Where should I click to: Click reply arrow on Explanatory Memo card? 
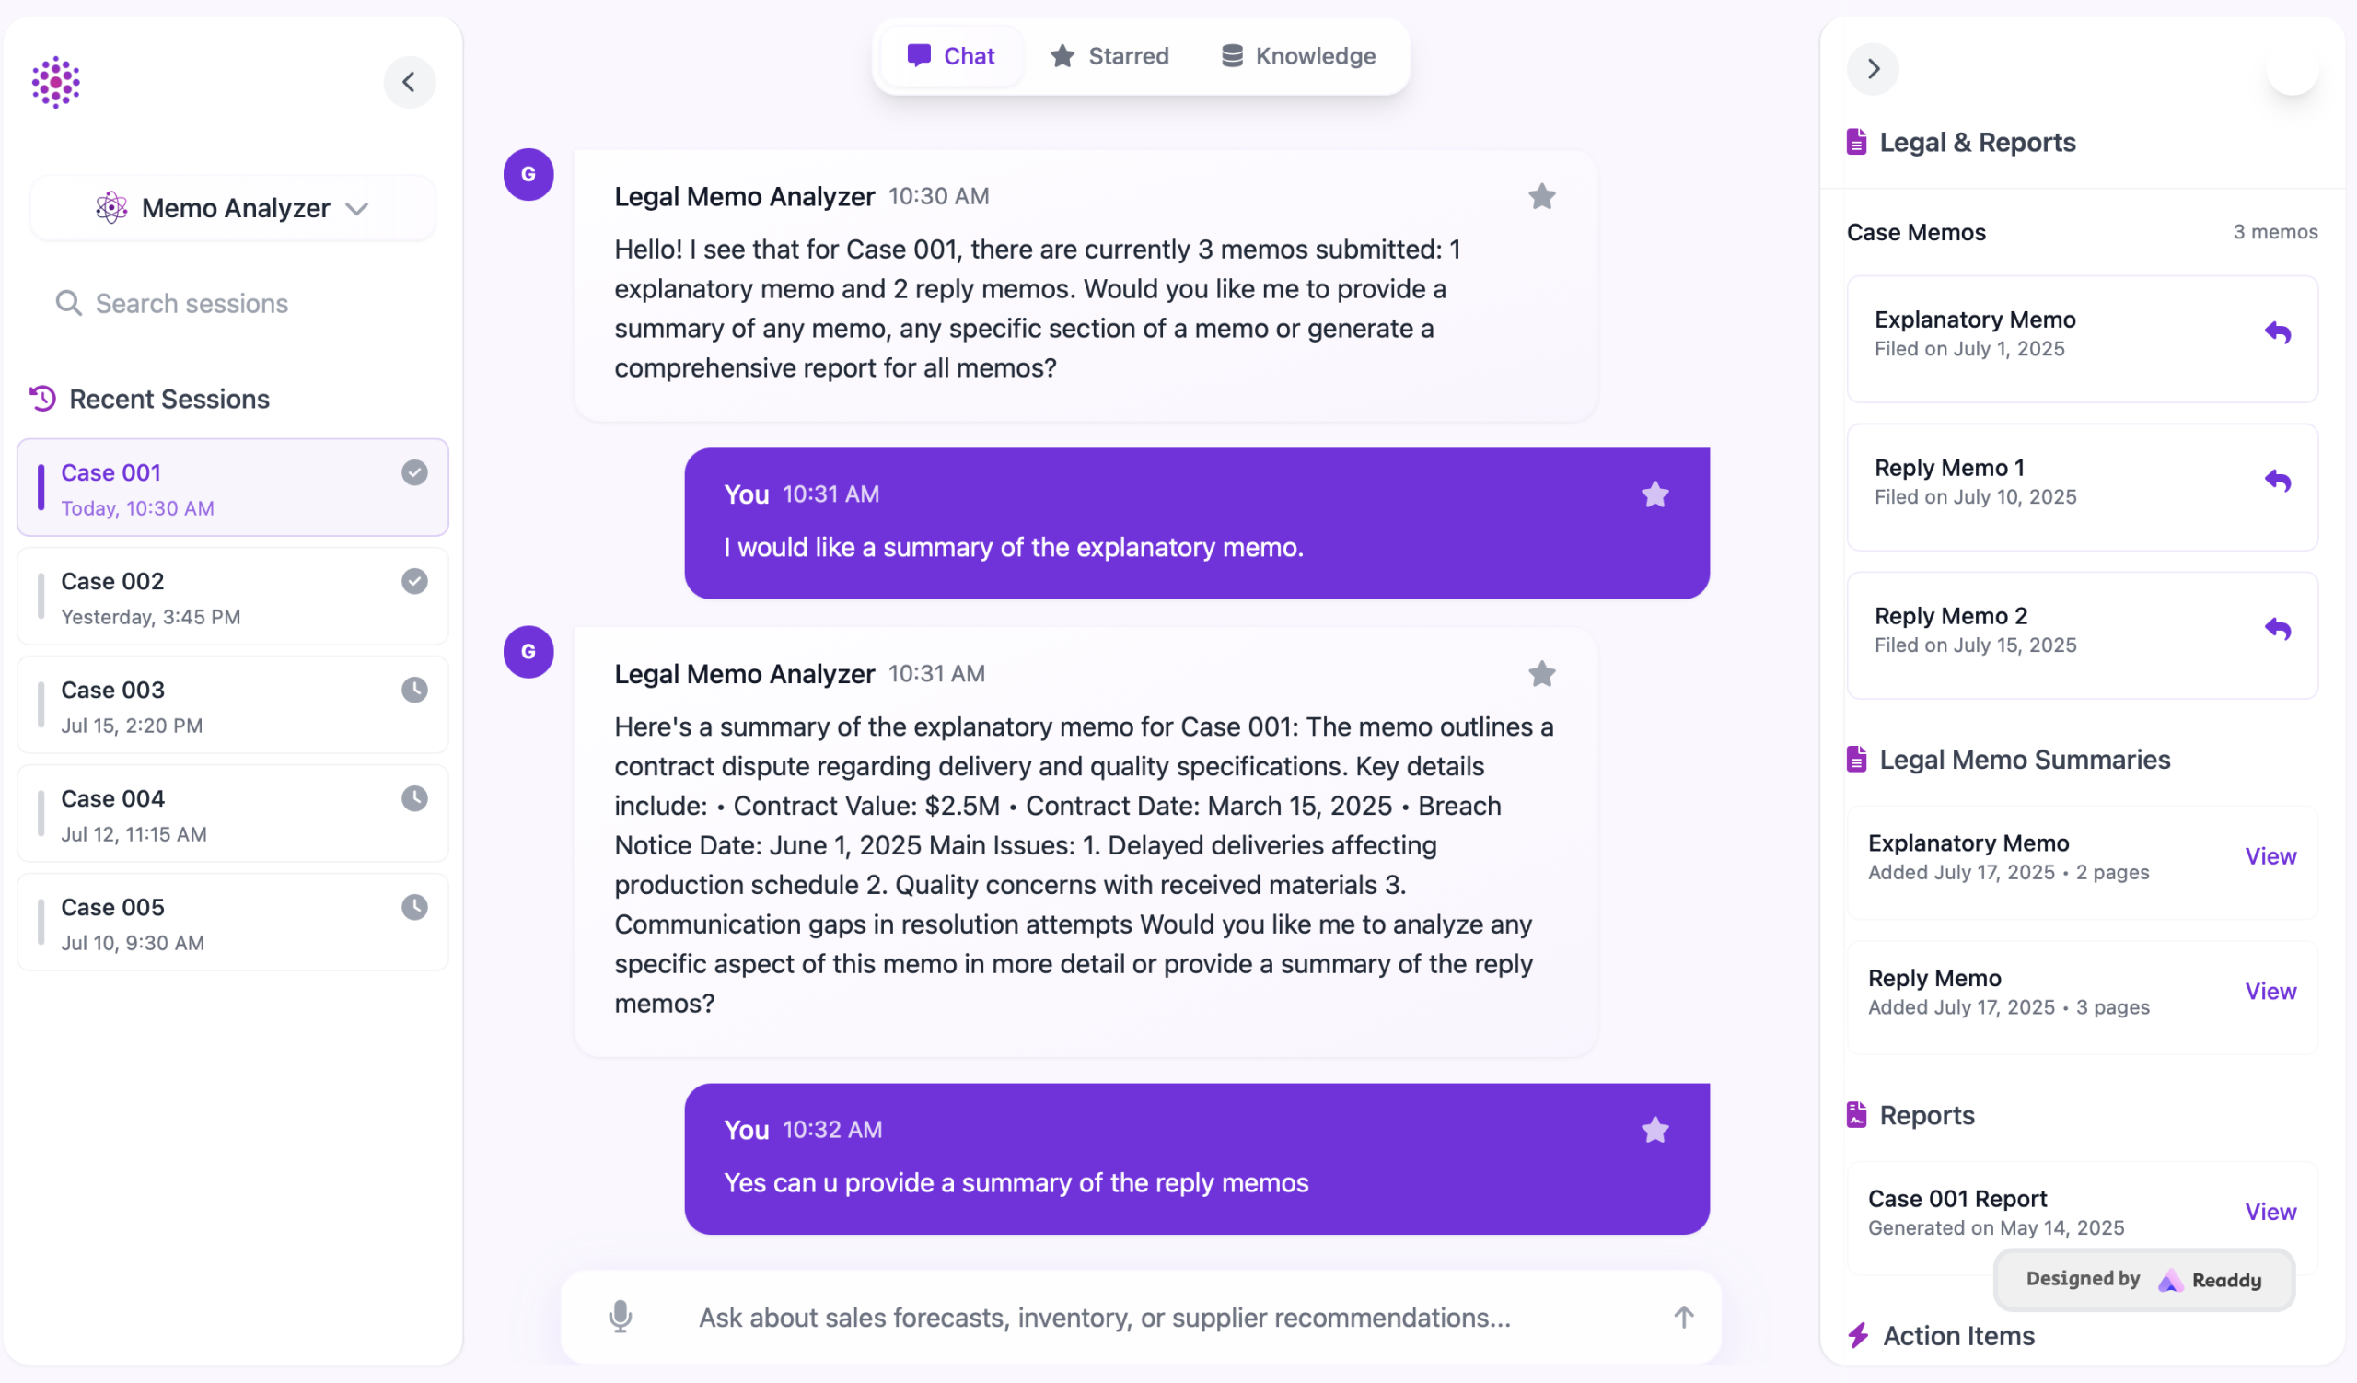tap(2278, 333)
